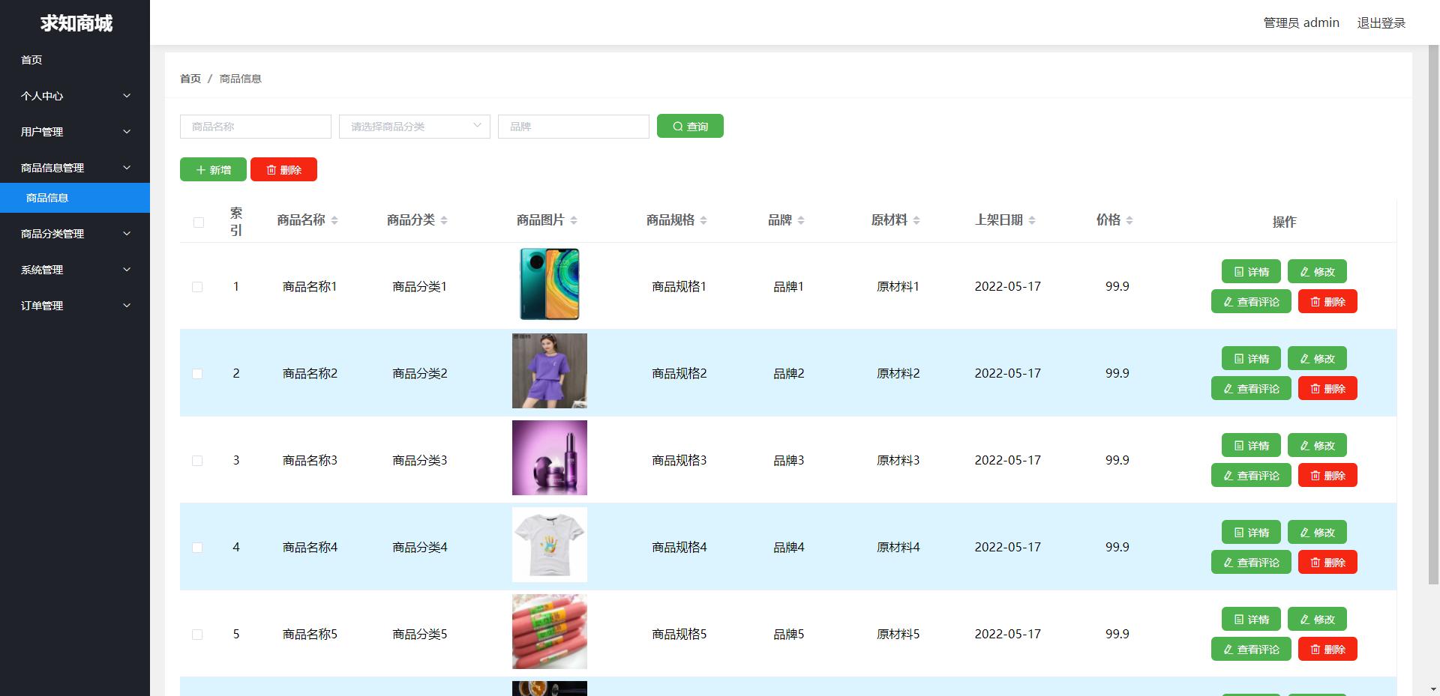Click the search icon on the 查询 button
The image size is (1440, 696).
pyautogui.click(x=677, y=126)
